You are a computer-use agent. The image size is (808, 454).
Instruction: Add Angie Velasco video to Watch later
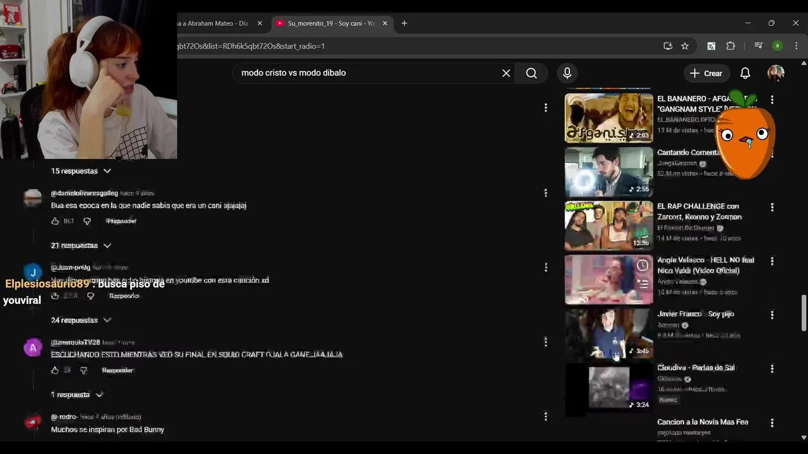pyautogui.click(x=643, y=265)
